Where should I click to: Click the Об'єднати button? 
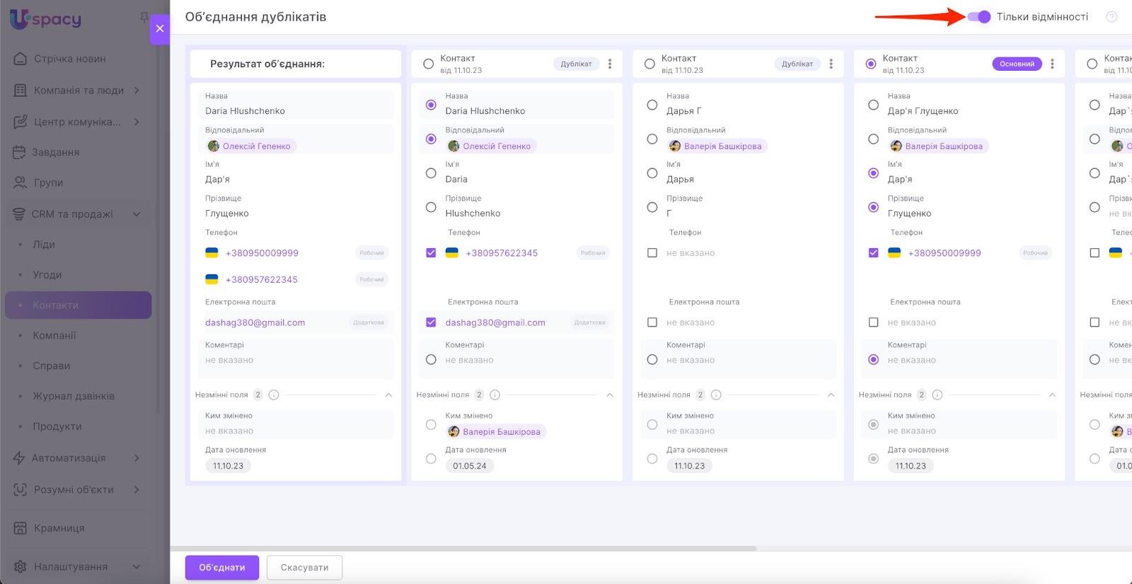[222, 567]
